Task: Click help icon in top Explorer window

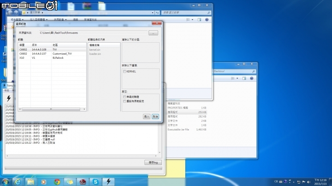Action: point(207,20)
